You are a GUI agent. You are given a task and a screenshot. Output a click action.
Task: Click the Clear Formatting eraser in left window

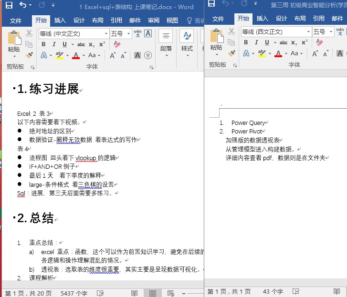point(117,44)
